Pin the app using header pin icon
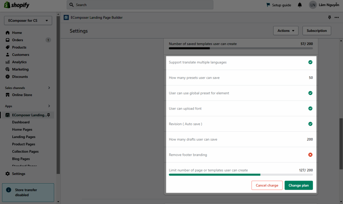Image resolution: width=343 pixels, height=204 pixels. point(330,17)
